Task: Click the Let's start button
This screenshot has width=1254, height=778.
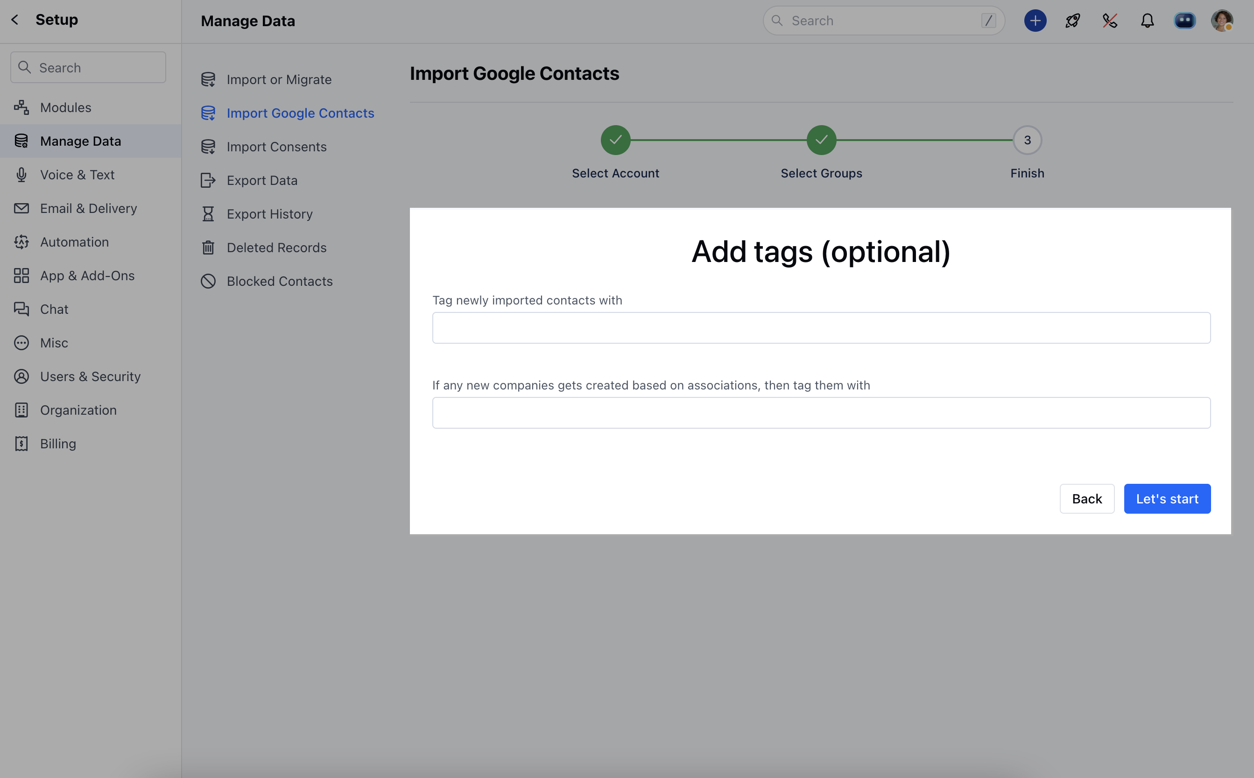Action: [1167, 499]
